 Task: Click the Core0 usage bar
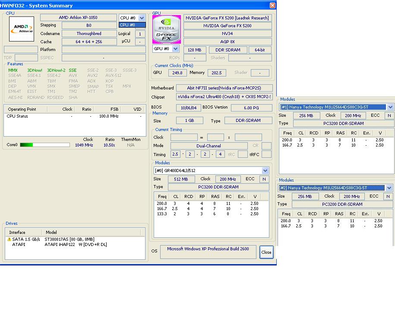[45, 145]
